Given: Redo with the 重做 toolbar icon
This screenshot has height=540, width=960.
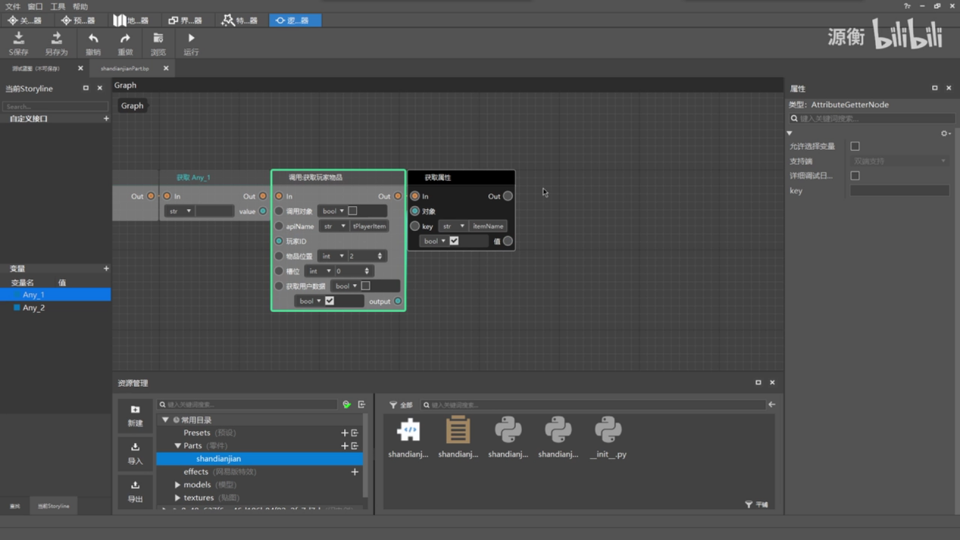Looking at the screenshot, I should [125, 39].
